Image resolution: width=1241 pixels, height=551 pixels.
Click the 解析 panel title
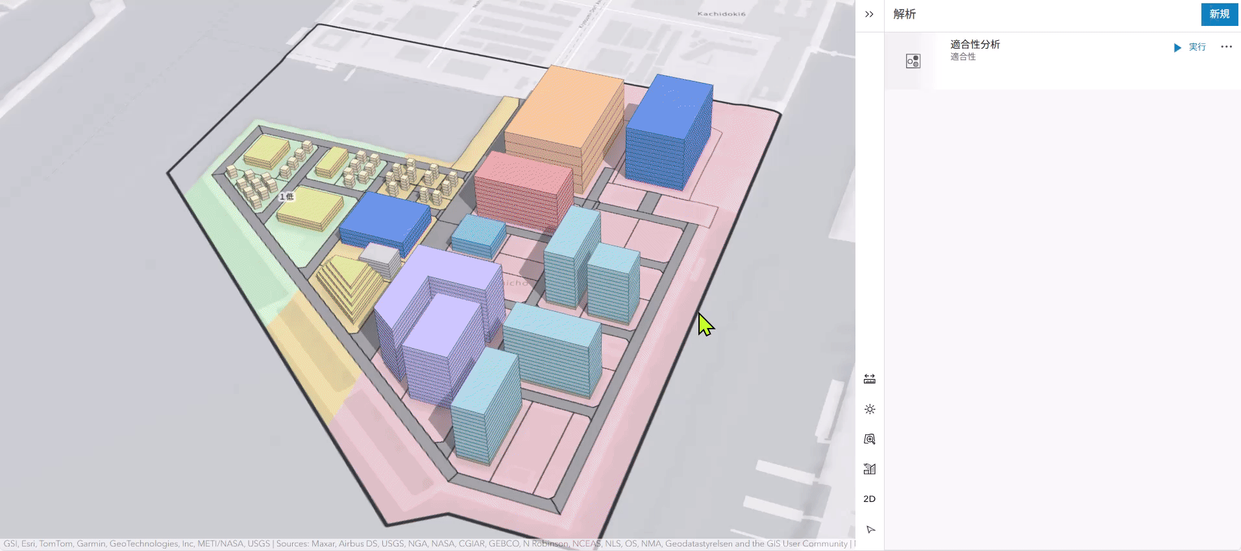pyautogui.click(x=904, y=14)
